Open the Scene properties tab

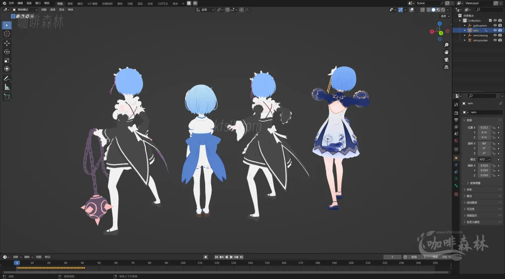pyautogui.click(x=456, y=134)
